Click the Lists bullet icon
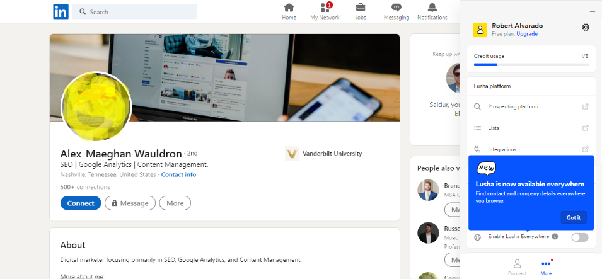This screenshot has height=279, width=602. click(477, 128)
